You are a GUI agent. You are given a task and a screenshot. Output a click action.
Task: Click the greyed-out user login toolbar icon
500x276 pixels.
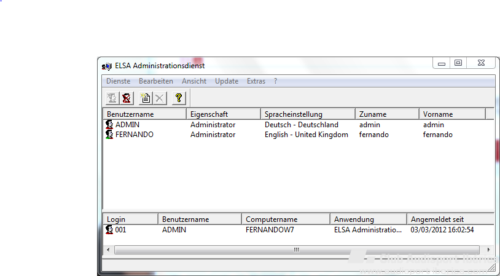(x=112, y=98)
